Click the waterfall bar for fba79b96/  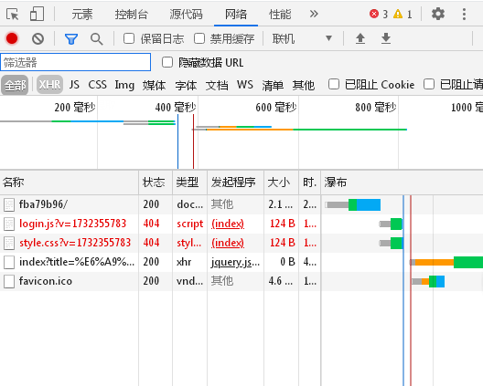click(x=353, y=205)
